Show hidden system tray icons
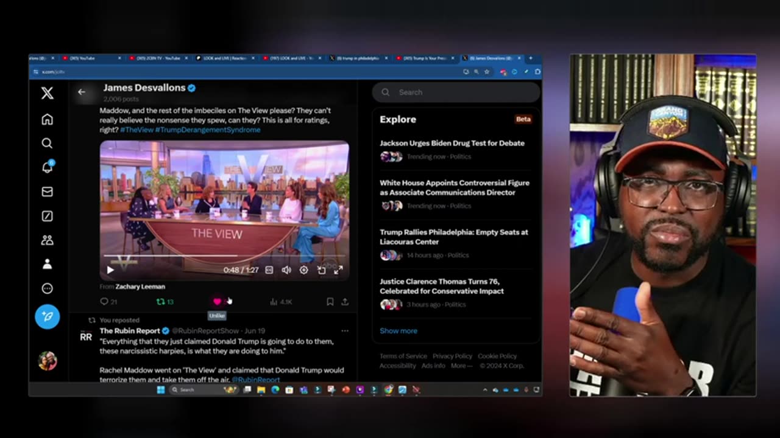This screenshot has width=780, height=438. pyautogui.click(x=486, y=390)
